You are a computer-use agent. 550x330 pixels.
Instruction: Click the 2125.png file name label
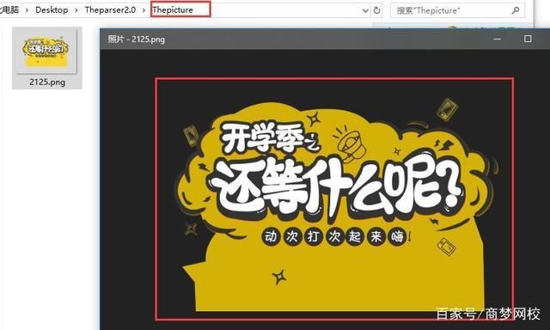coord(47,82)
